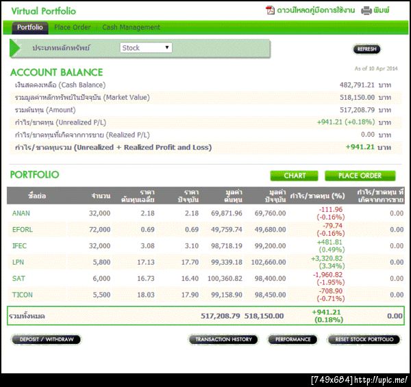411x387 pixels.
Task: Click ANAN loss -111.96
Action: point(331,210)
